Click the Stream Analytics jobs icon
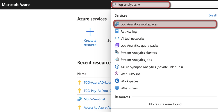218x112 pixels. [x=117, y=60]
